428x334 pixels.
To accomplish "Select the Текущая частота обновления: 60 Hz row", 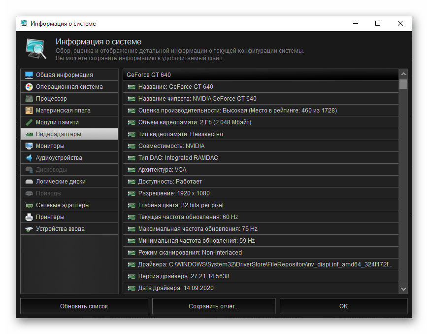I will point(261,217).
